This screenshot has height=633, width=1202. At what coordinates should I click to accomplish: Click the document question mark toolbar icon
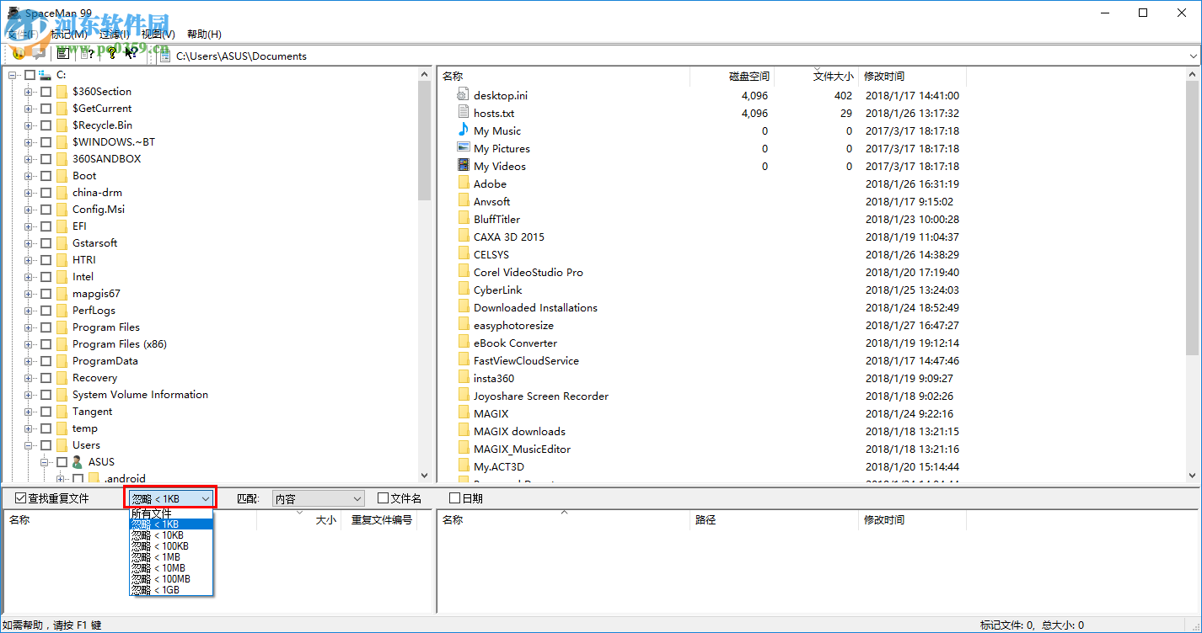89,54
